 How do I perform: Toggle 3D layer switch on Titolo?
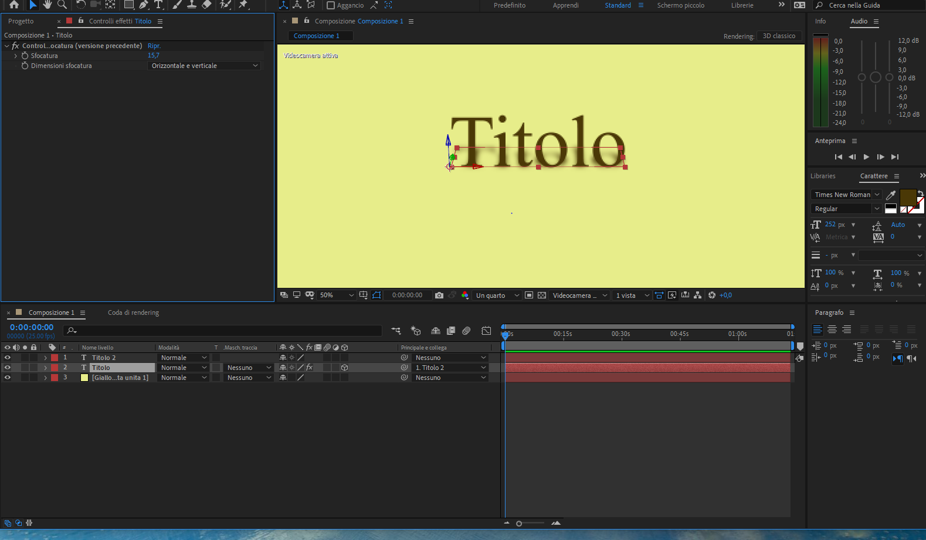345,368
